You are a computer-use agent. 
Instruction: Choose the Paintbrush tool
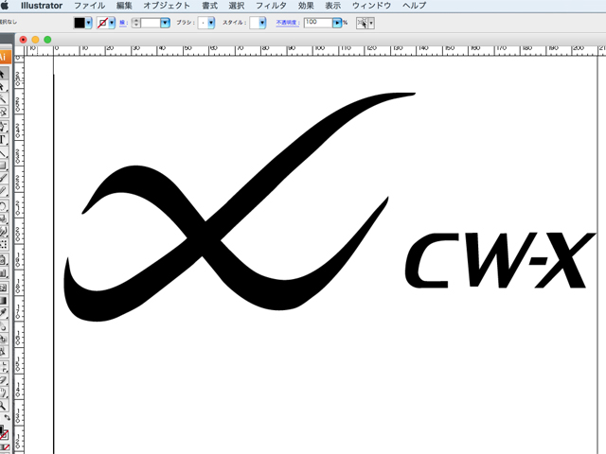pos(5,178)
